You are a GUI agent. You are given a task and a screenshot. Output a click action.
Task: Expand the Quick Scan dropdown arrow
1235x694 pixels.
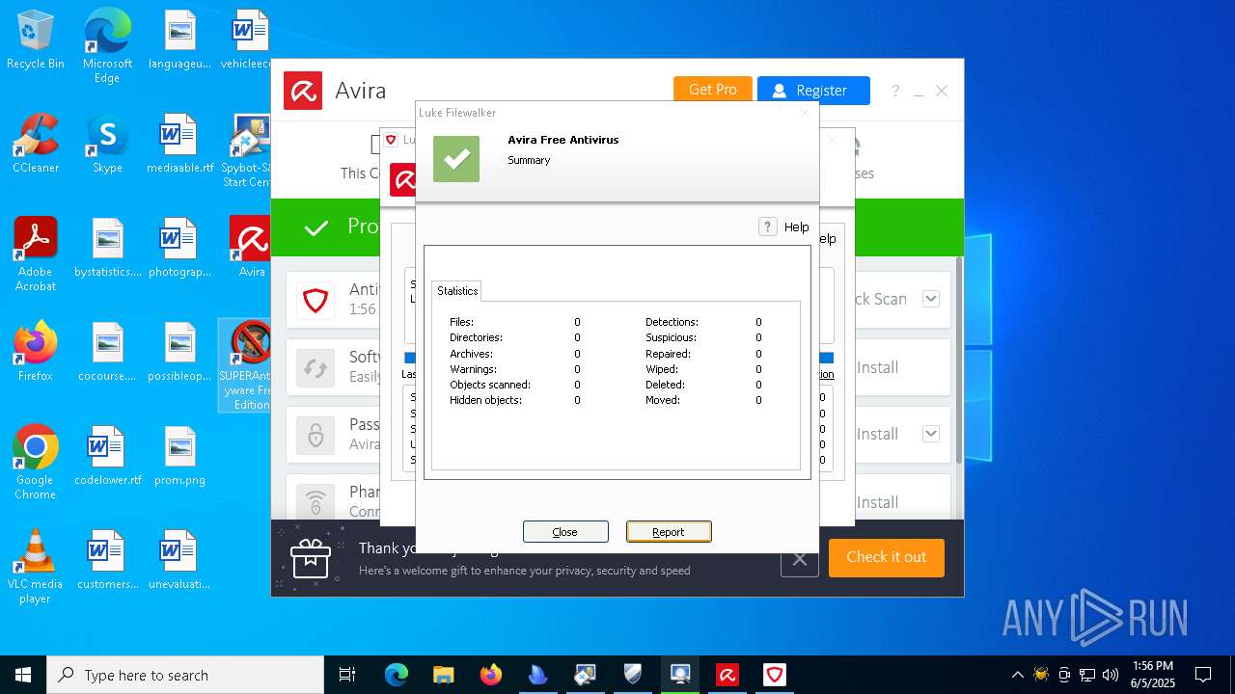pyautogui.click(x=931, y=299)
